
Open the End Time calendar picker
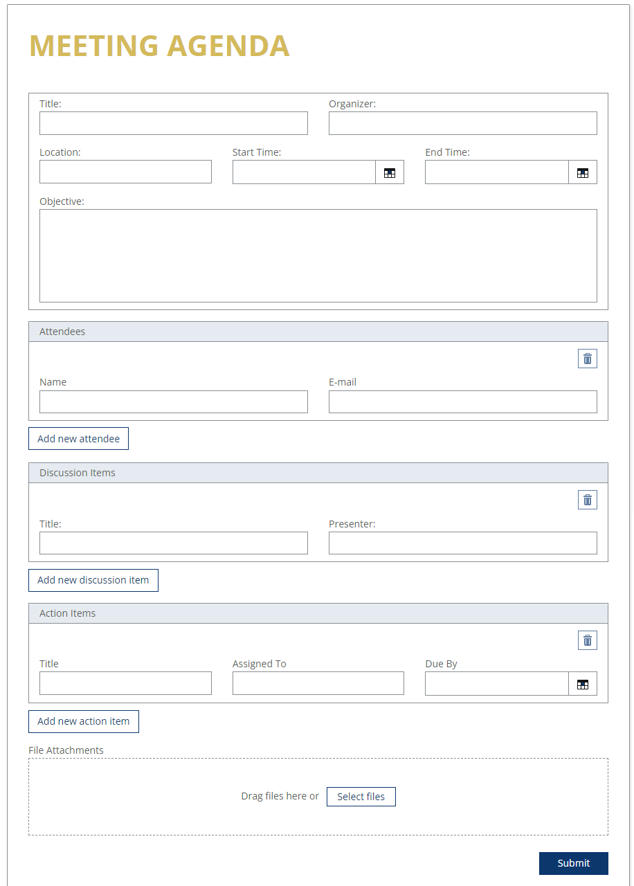[583, 172]
